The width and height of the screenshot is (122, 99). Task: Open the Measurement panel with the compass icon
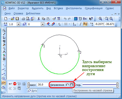pyautogui.click(x=4, y=52)
